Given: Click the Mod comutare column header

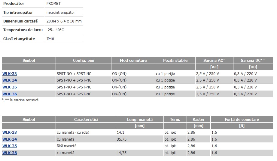Looking at the screenshot, I should click(133, 61).
